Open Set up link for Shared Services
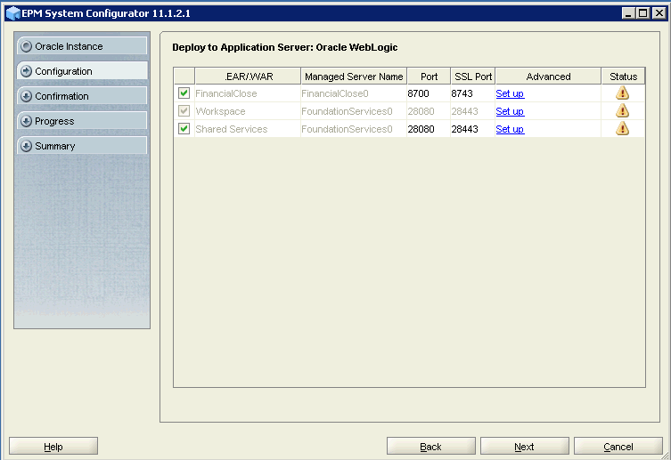The width and height of the screenshot is (671, 460). [x=510, y=129]
